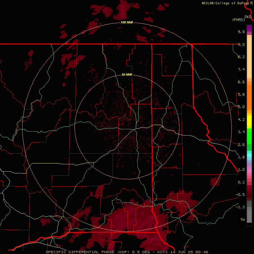Click the 4.2 scale value

tap(241, 120)
